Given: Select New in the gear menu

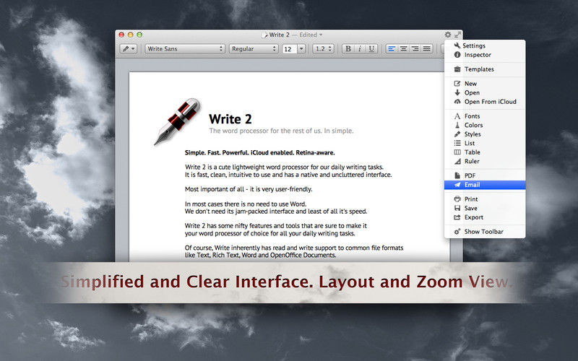Looking at the screenshot, I should click(x=485, y=84).
